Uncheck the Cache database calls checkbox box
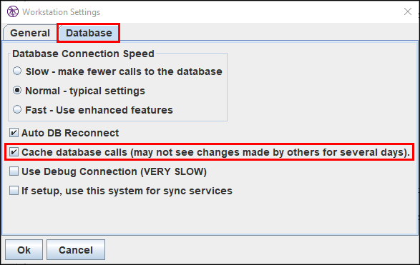The height and width of the screenshot is (265, 420). (14, 152)
